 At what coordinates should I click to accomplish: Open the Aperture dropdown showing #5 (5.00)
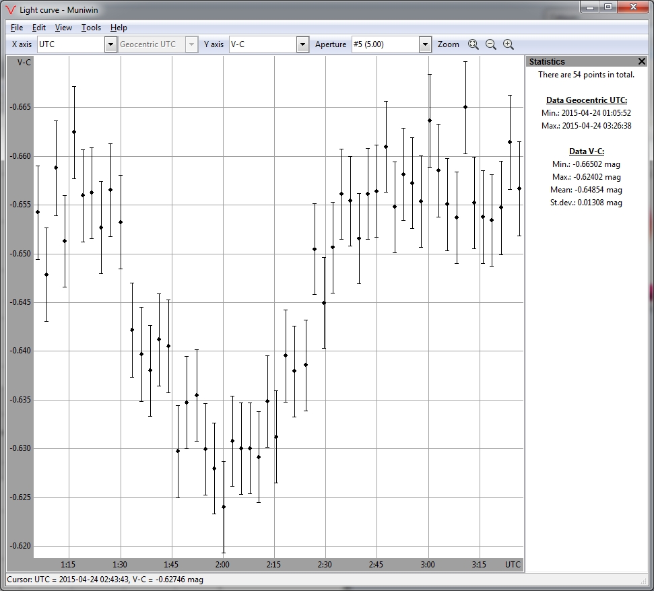coord(425,44)
